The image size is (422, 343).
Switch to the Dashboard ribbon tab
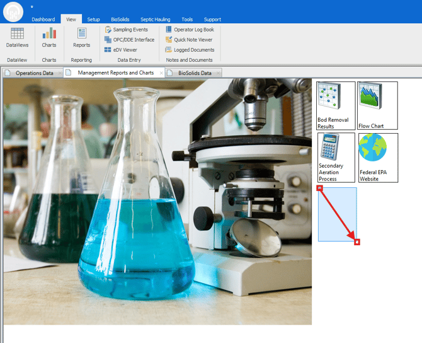click(x=43, y=20)
